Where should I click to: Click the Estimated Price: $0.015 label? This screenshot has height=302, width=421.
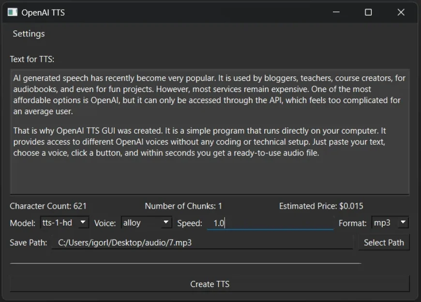pos(321,206)
